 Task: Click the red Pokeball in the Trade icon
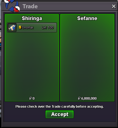click(17, 9)
